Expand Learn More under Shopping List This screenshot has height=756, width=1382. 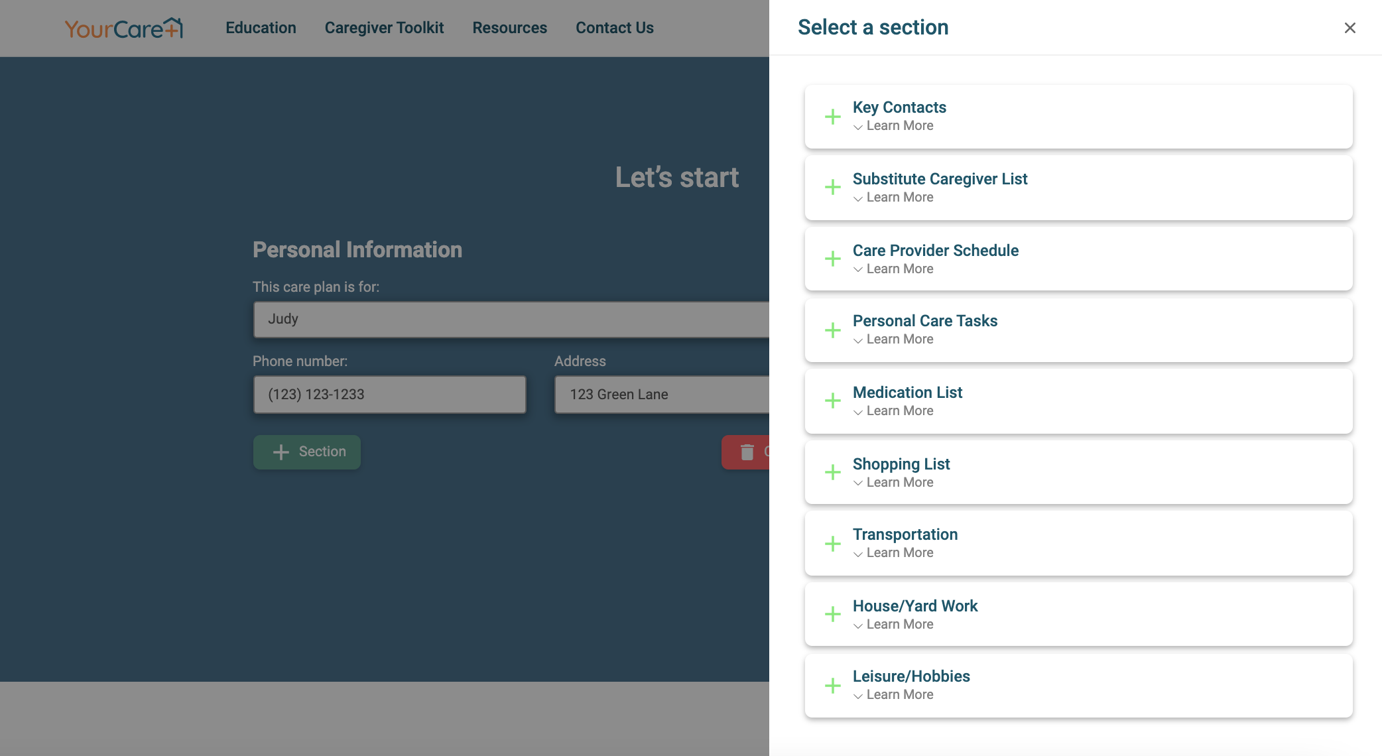click(x=893, y=483)
